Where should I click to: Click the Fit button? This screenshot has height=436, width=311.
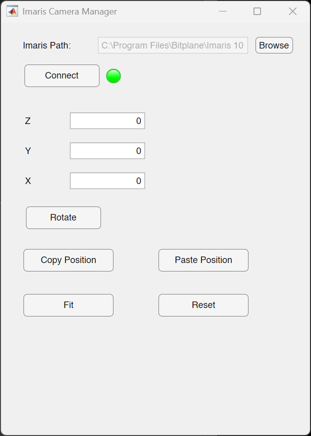coord(68,305)
